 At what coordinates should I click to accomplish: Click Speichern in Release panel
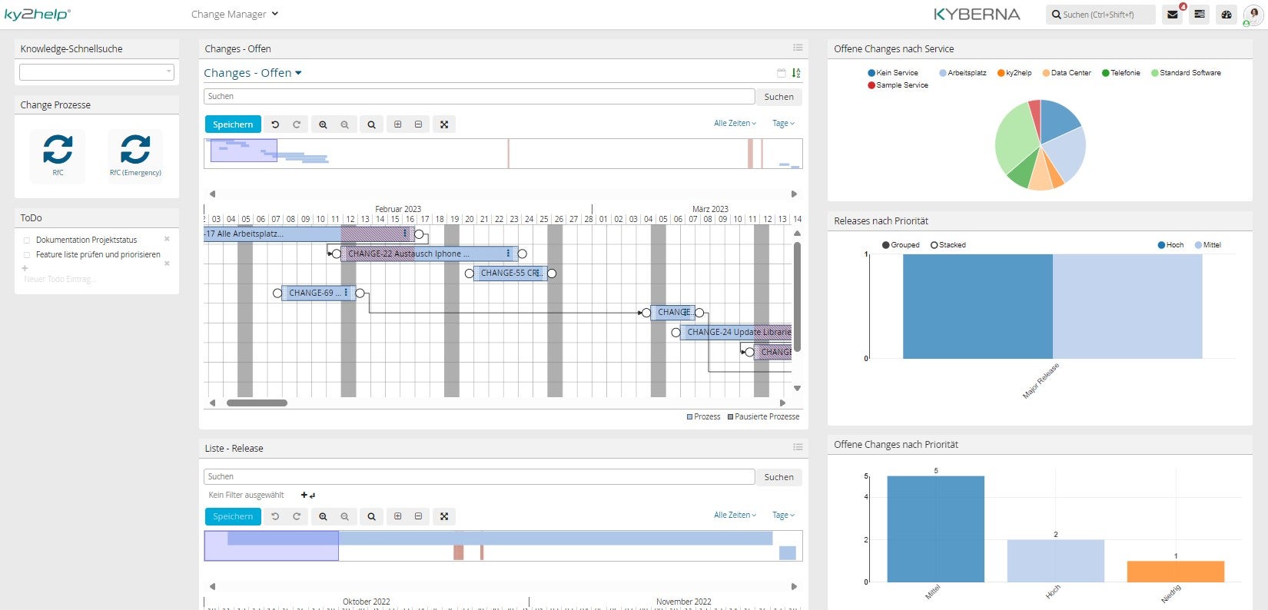(x=233, y=516)
